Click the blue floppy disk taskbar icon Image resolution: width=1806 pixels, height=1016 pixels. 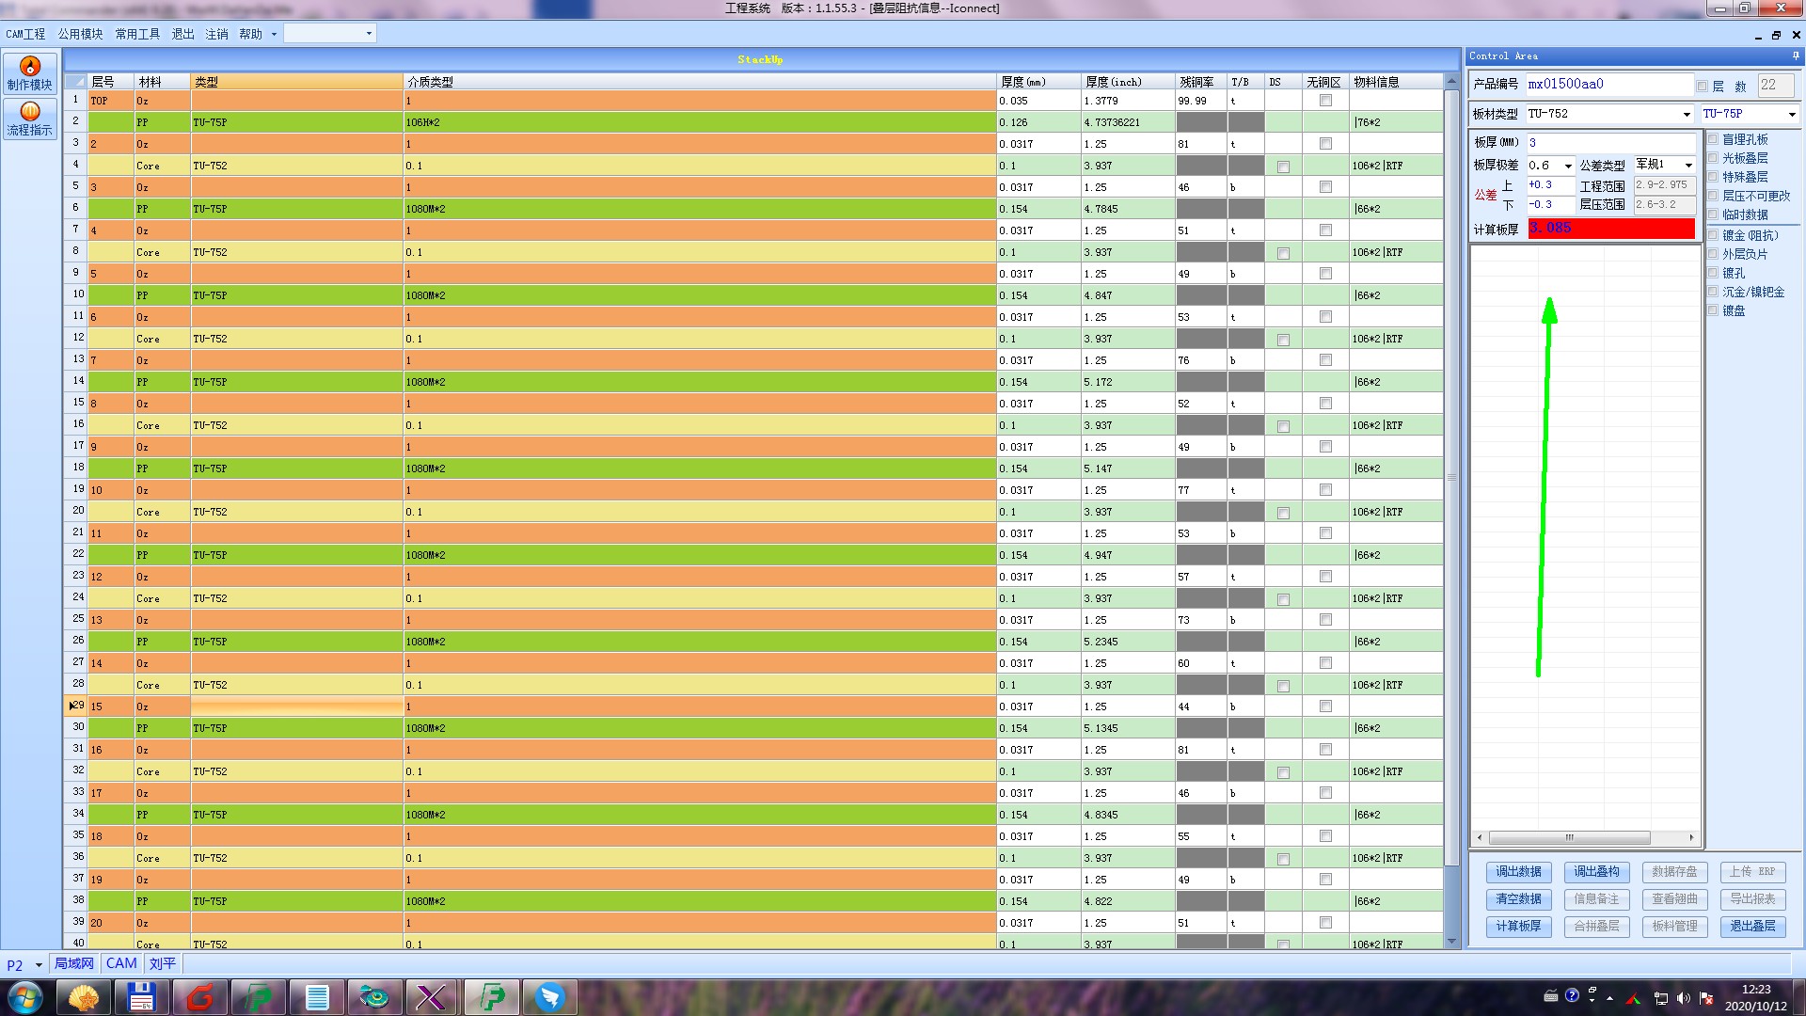pos(141,996)
